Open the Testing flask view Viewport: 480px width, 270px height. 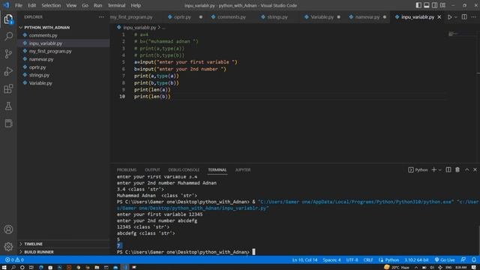(8, 106)
